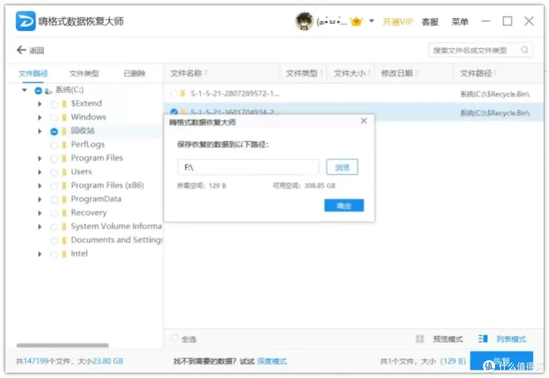This screenshot has height=378, width=549.
Task: Select the Recovery folder icon
Action: 64,213
